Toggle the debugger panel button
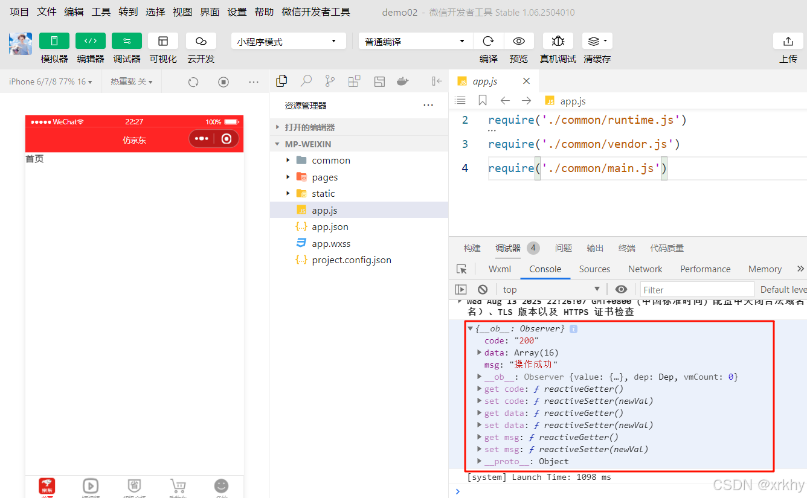Image resolution: width=807 pixels, height=498 pixels. 127,41
